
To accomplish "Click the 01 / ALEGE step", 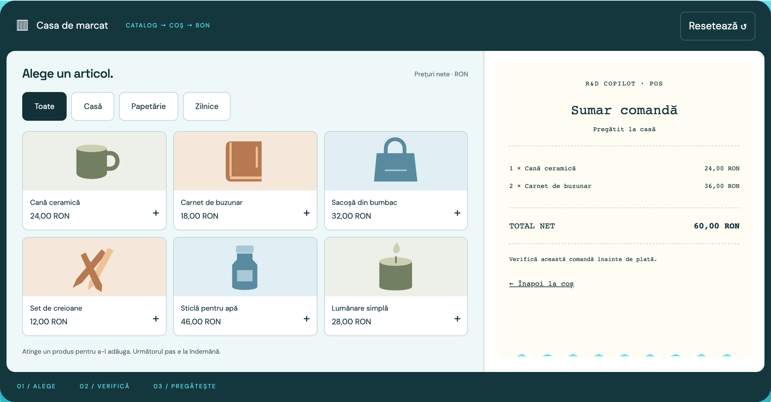I will point(36,386).
